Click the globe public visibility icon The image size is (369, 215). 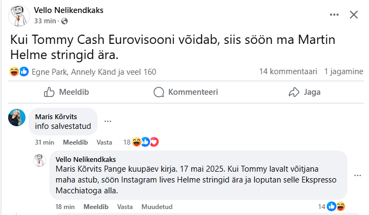click(64, 21)
